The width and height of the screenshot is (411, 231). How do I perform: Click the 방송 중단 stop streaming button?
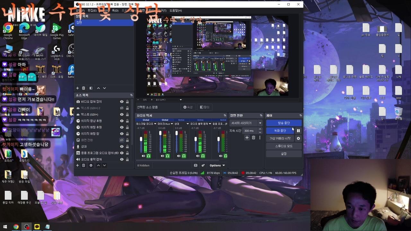(284, 123)
